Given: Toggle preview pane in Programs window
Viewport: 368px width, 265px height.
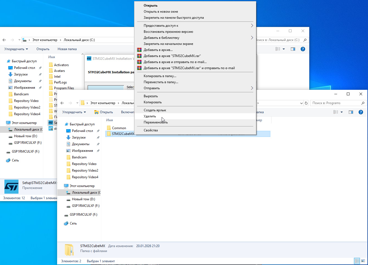Looking at the screenshot, I should click(x=351, y=112).
